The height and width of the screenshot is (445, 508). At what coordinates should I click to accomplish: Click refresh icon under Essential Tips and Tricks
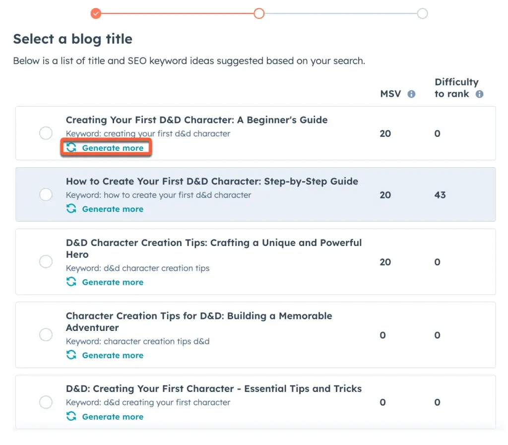point(71,417)
